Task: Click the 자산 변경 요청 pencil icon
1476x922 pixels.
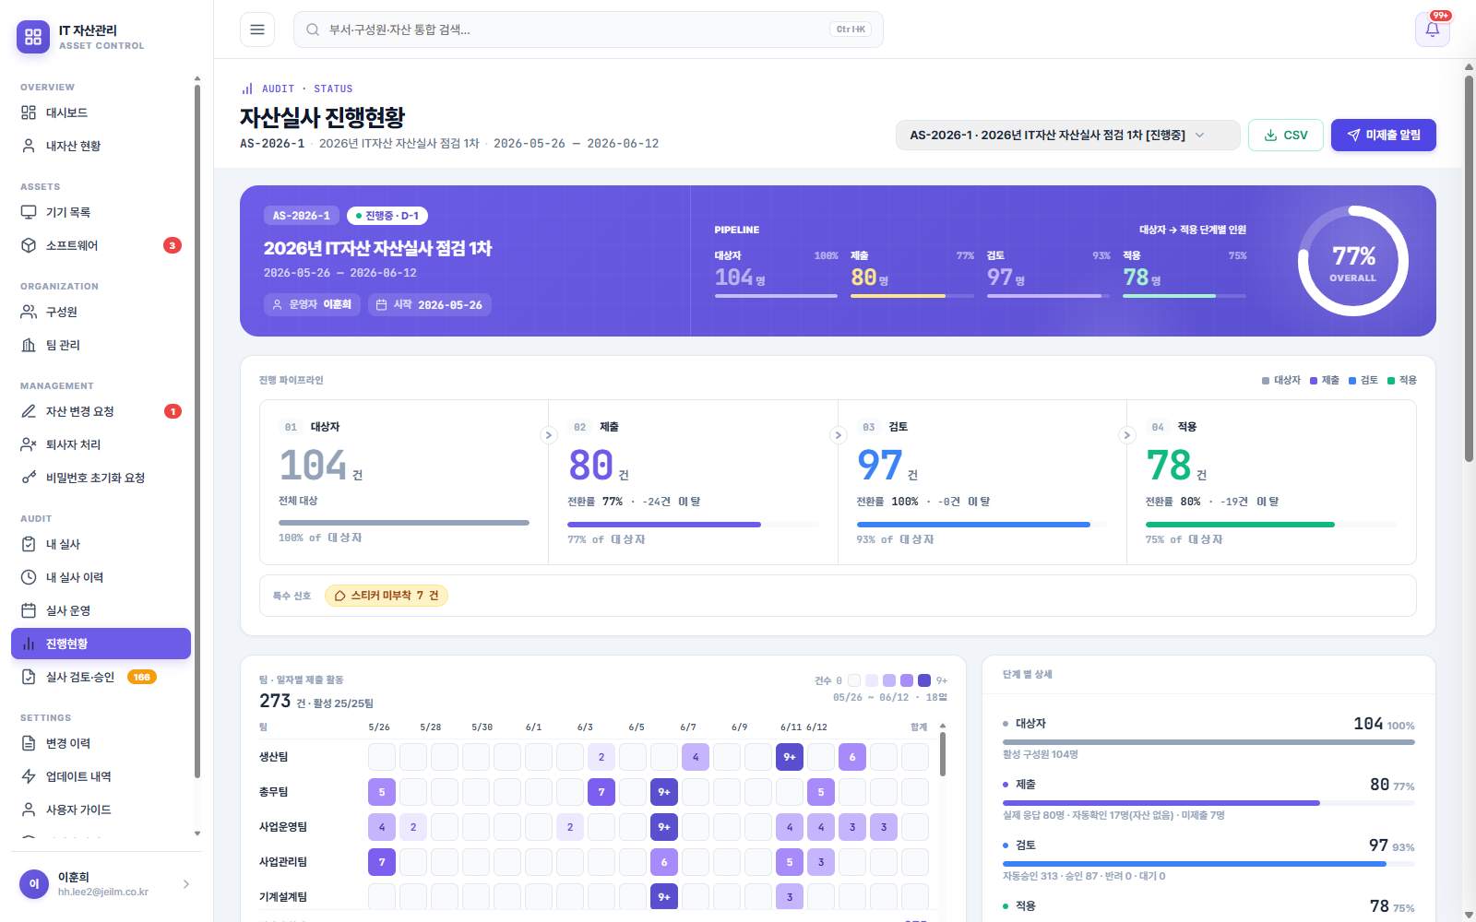Action: (29, 411)
